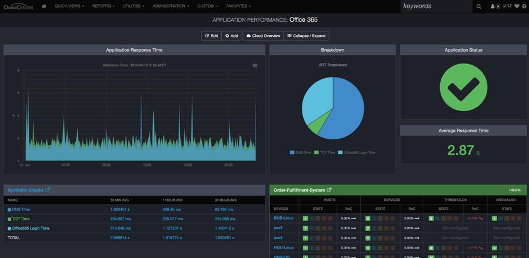Click green services state badge for esx2
The height and width of the screenshot is (258, 529).
pos(367,228)
